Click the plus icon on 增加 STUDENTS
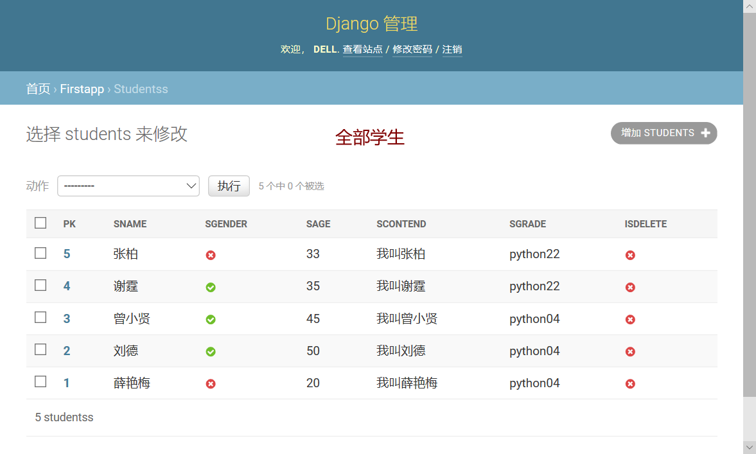 (705, 133)
